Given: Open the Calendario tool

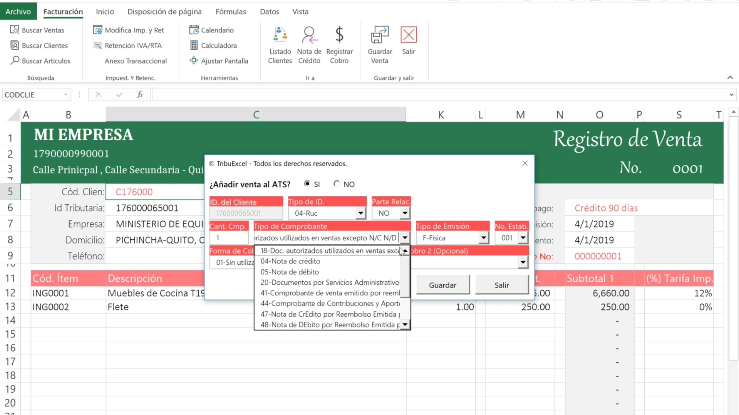Looking at the screenshot, I should (212, 30).
